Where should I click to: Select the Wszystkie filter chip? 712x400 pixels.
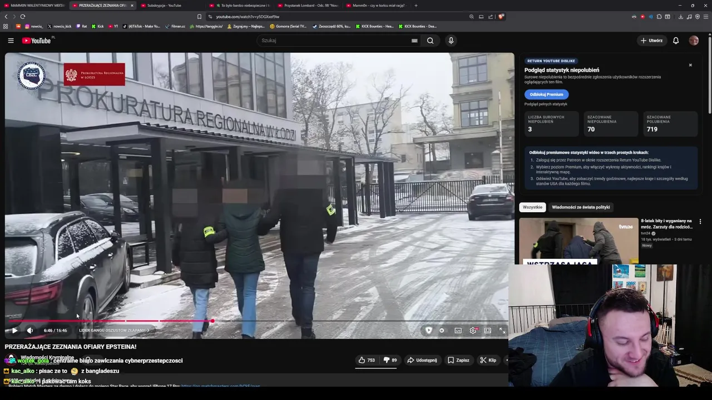coord(532,207)
